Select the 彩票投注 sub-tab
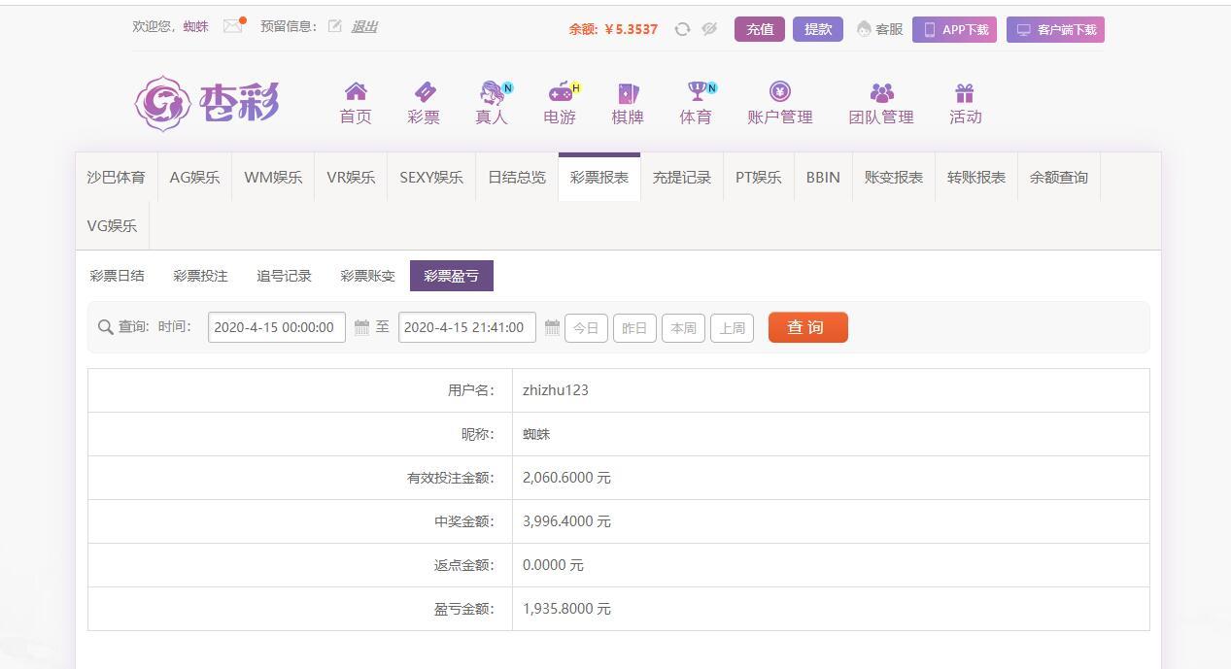 [200, 276]
